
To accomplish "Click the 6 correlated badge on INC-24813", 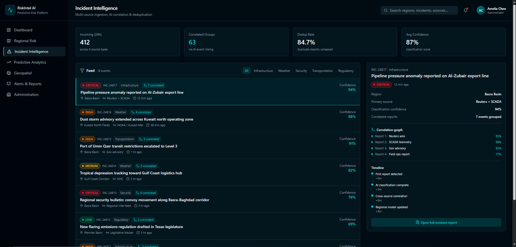I will tap(146, 193).
